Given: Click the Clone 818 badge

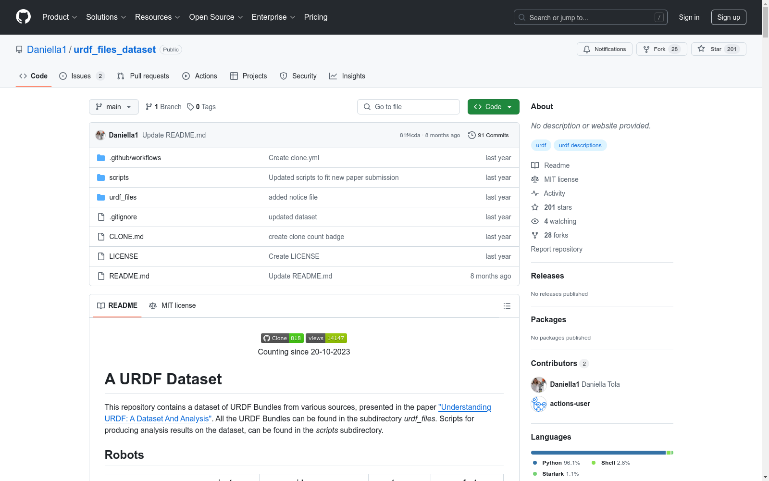Looking at the screenshot, I should click(x=282, y=338).
